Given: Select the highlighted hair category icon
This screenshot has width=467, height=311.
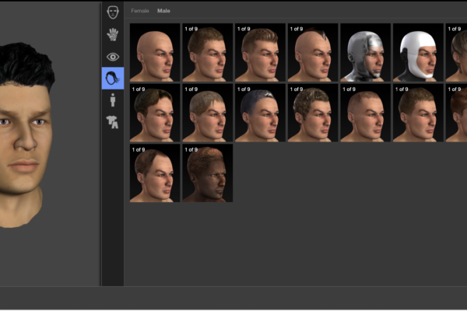Looking at the screenshot, I should (x=113, y=79).
